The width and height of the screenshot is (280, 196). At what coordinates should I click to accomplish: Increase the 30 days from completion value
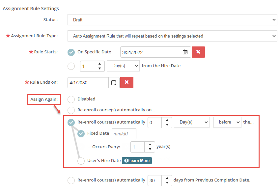[167, 178]
